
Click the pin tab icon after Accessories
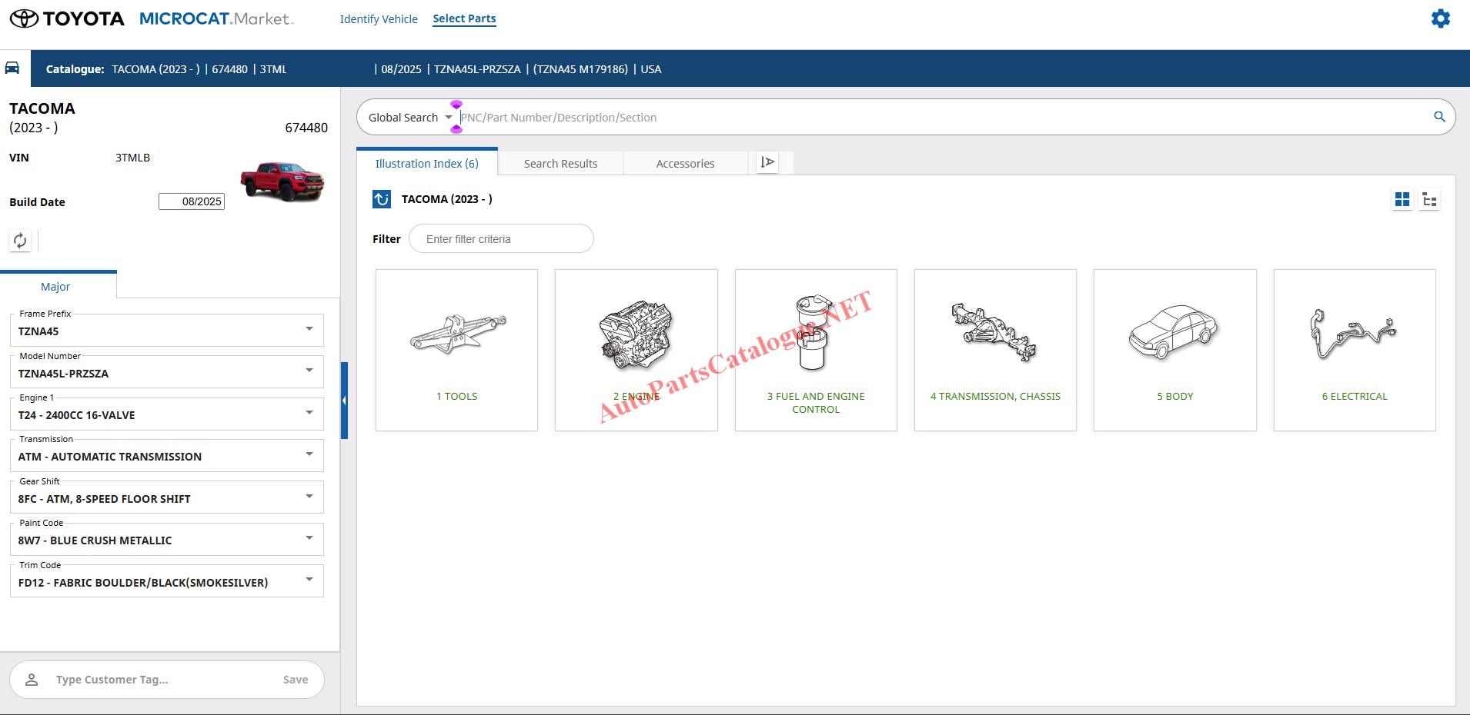[767, 162]
